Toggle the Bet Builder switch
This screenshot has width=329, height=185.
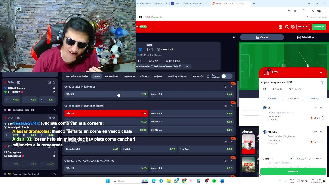coord(226,76)
